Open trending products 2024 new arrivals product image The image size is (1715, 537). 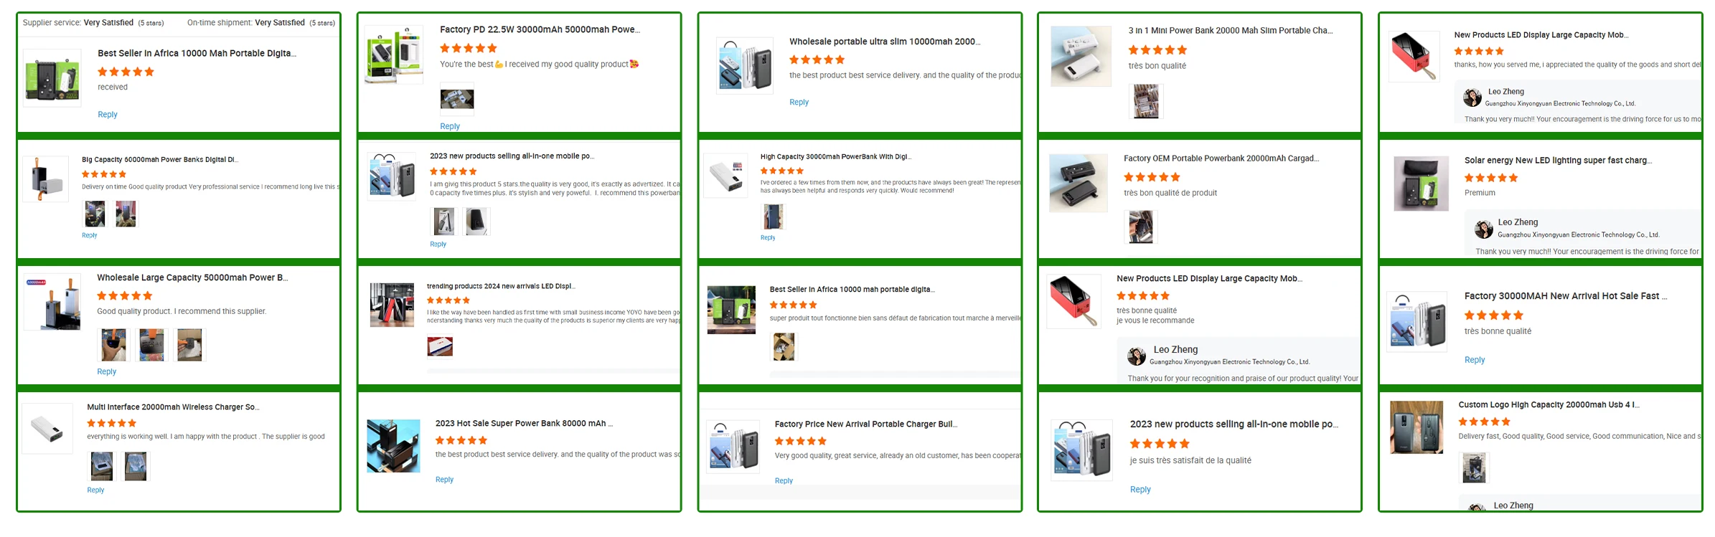(x=392, y=305)
